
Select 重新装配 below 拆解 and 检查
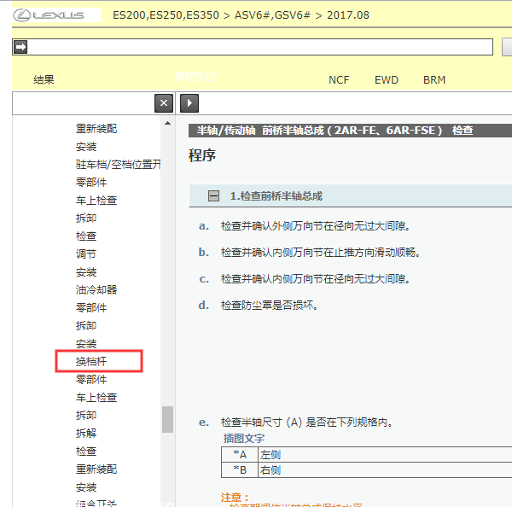96,469
